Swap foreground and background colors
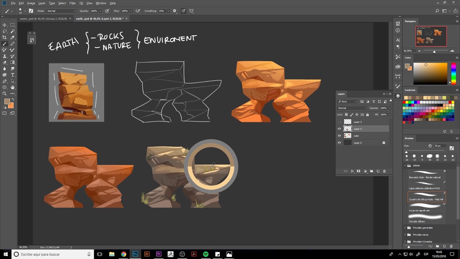The image size is (460, 259). tap(13, 100)
